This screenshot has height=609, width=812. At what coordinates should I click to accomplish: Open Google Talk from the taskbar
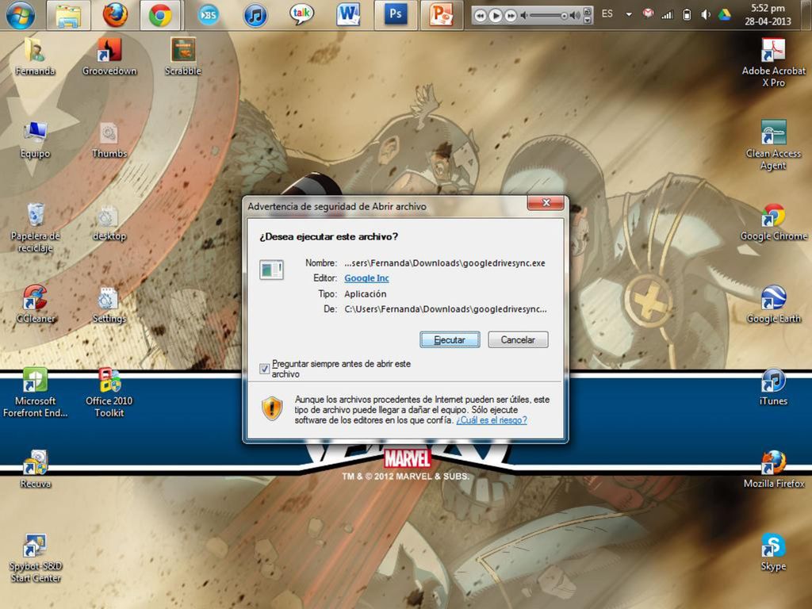pyautogui.click(x=301, y=14)
